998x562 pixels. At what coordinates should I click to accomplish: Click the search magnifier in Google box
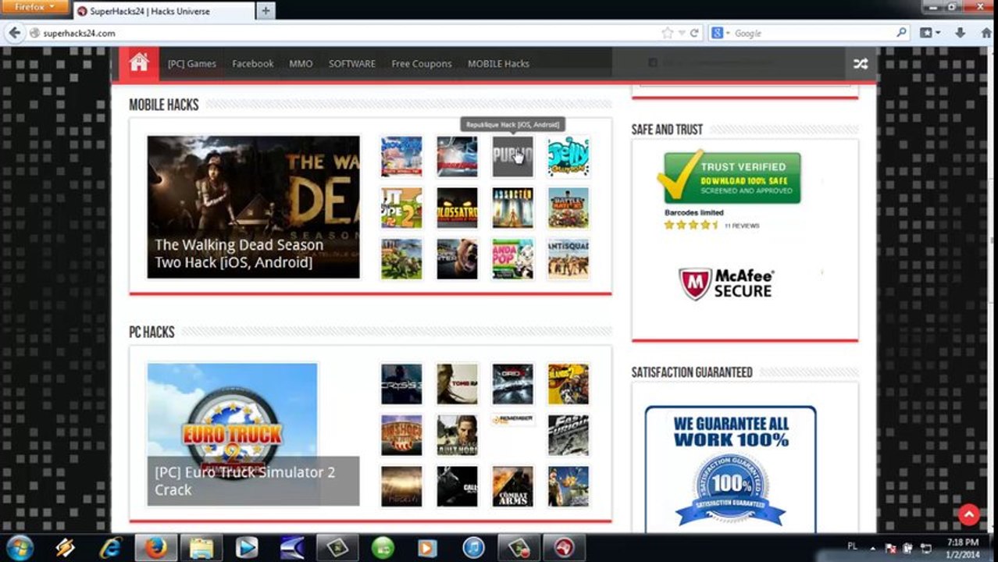(901, 33)
